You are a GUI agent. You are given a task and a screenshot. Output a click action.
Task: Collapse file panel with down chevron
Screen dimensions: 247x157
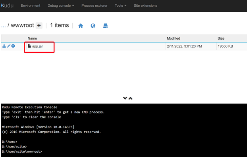tap(125, 98)
